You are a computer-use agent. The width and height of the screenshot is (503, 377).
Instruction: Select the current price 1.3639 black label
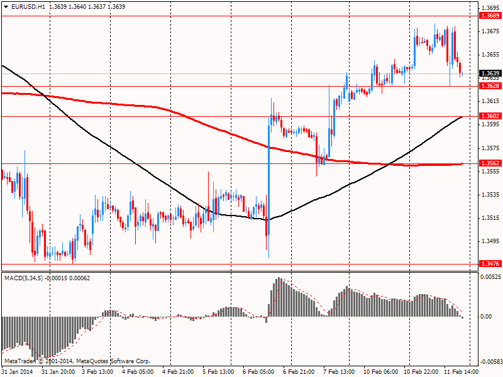point(490,74)
